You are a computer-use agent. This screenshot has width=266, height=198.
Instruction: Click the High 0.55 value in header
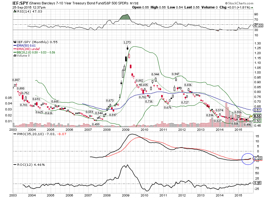[158, 7]
